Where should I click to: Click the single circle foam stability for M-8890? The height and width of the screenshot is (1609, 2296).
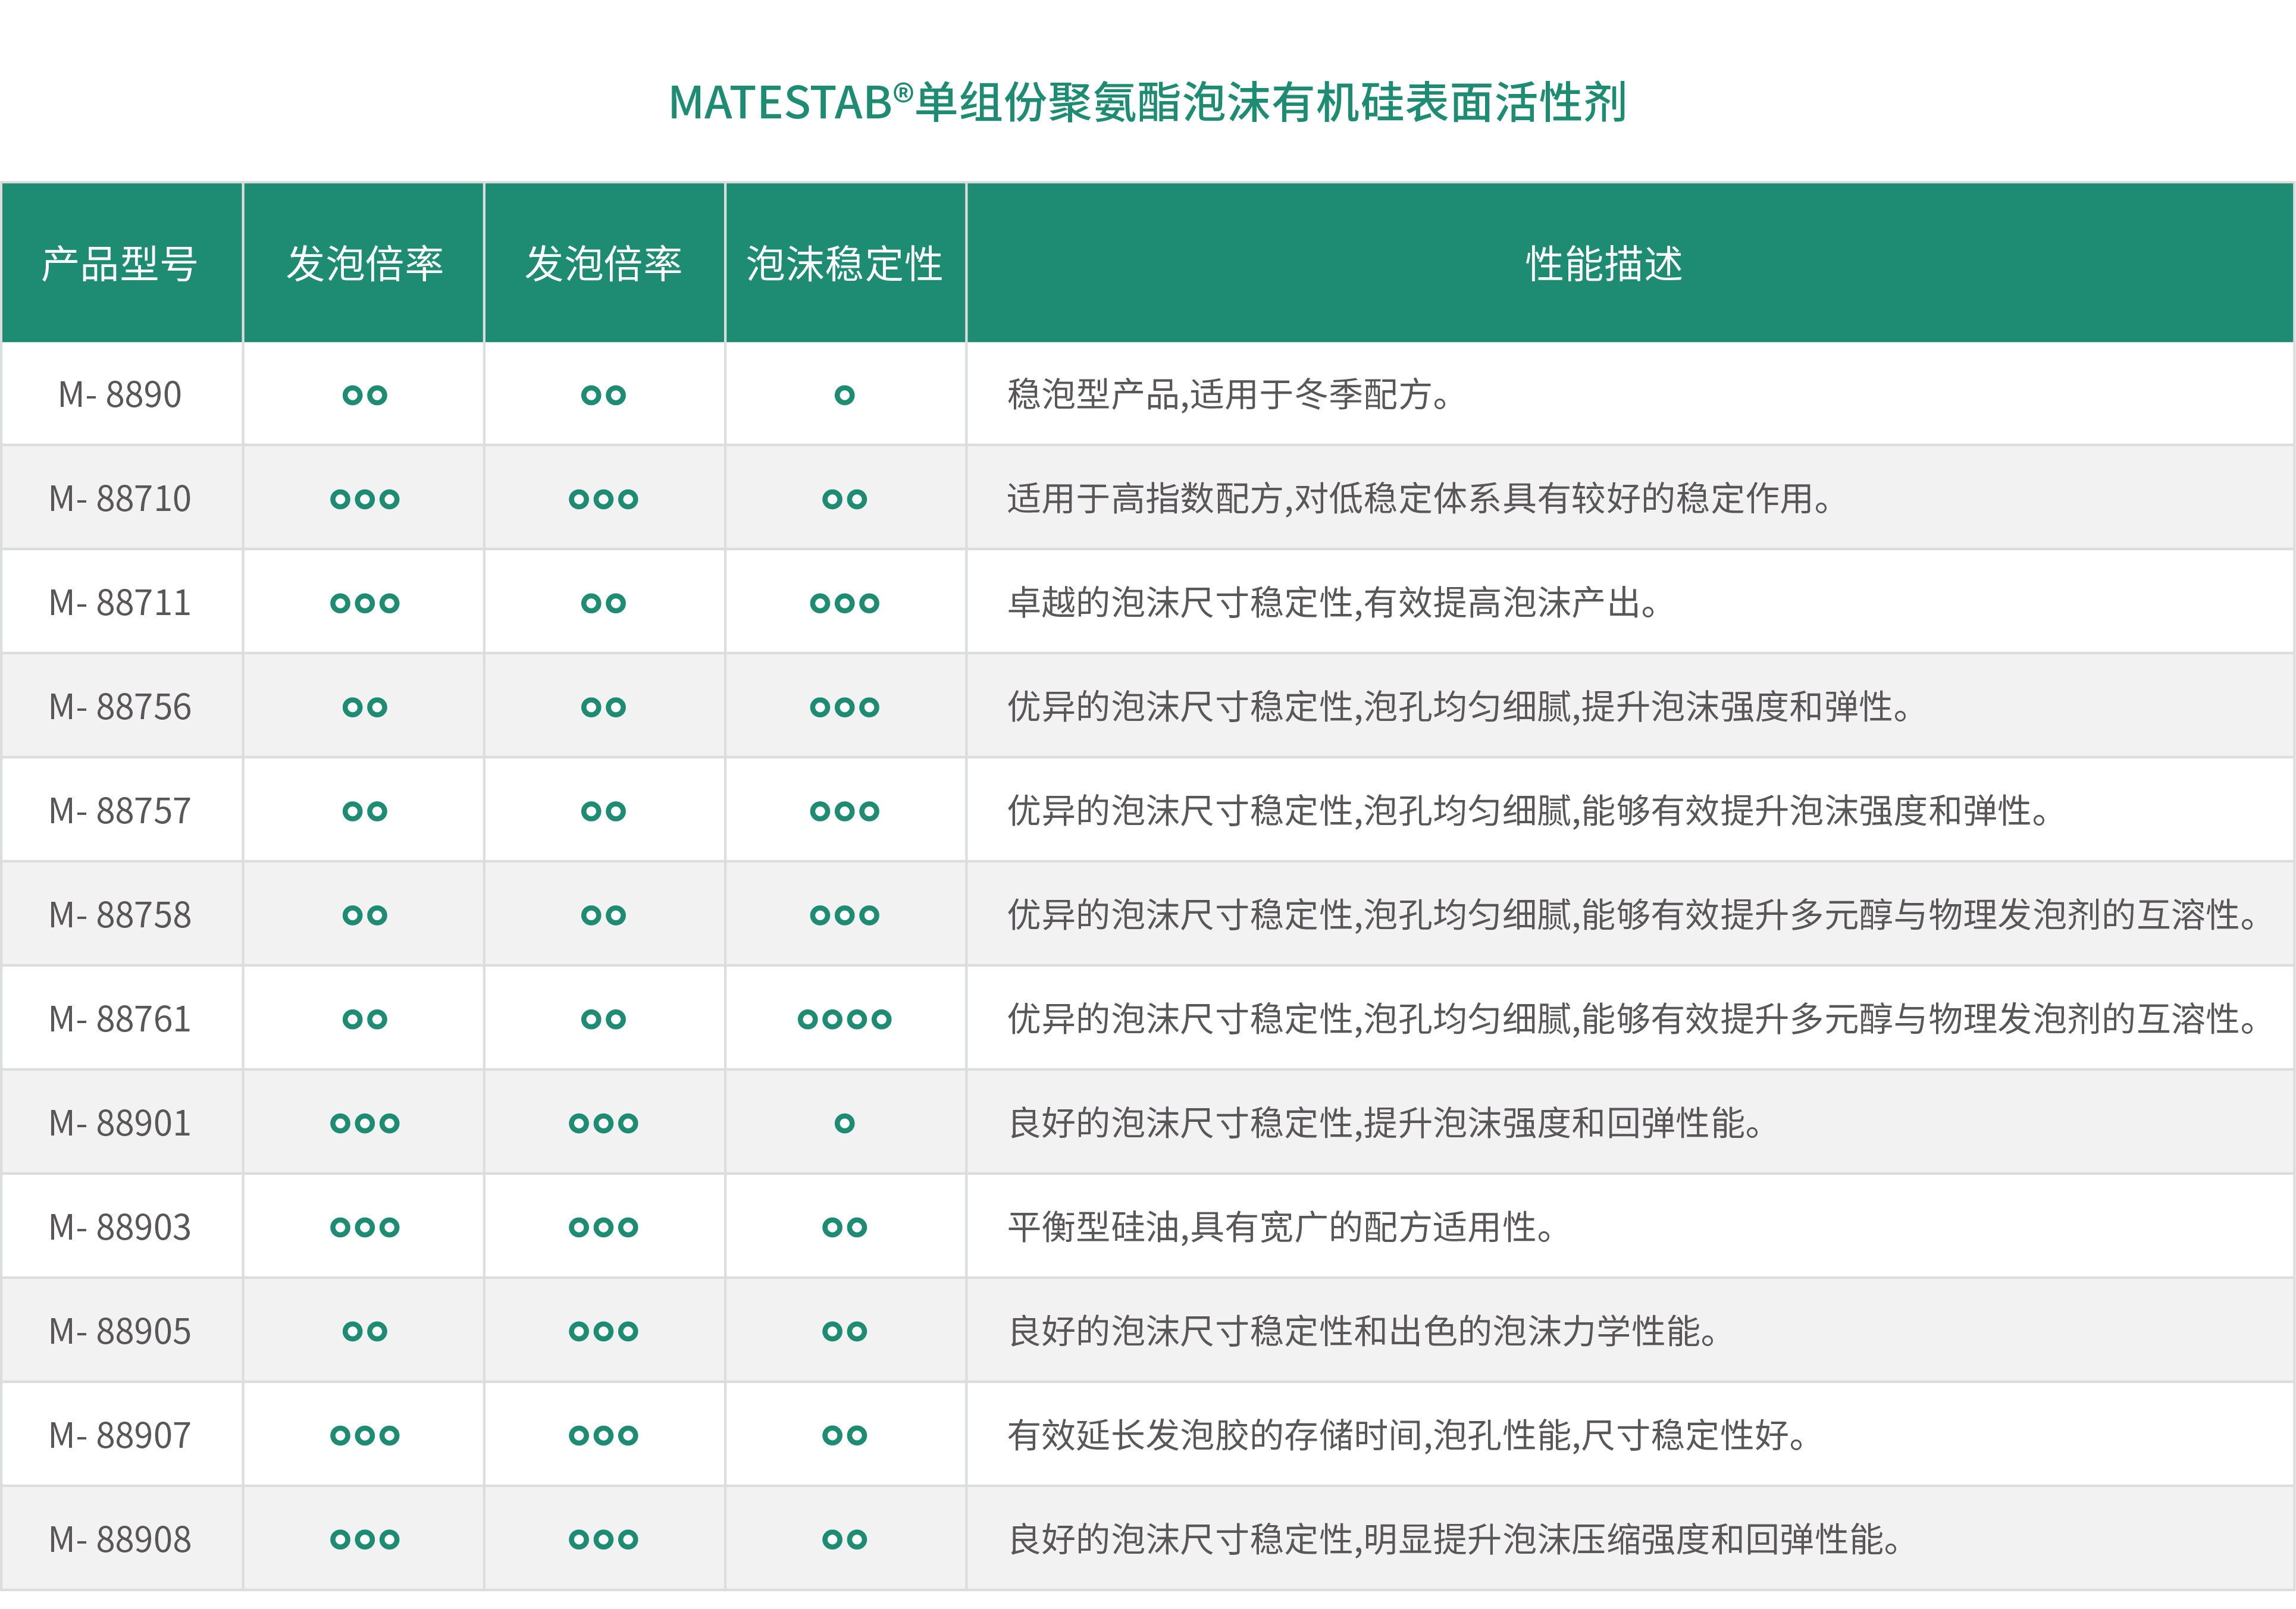click(844, 395)
